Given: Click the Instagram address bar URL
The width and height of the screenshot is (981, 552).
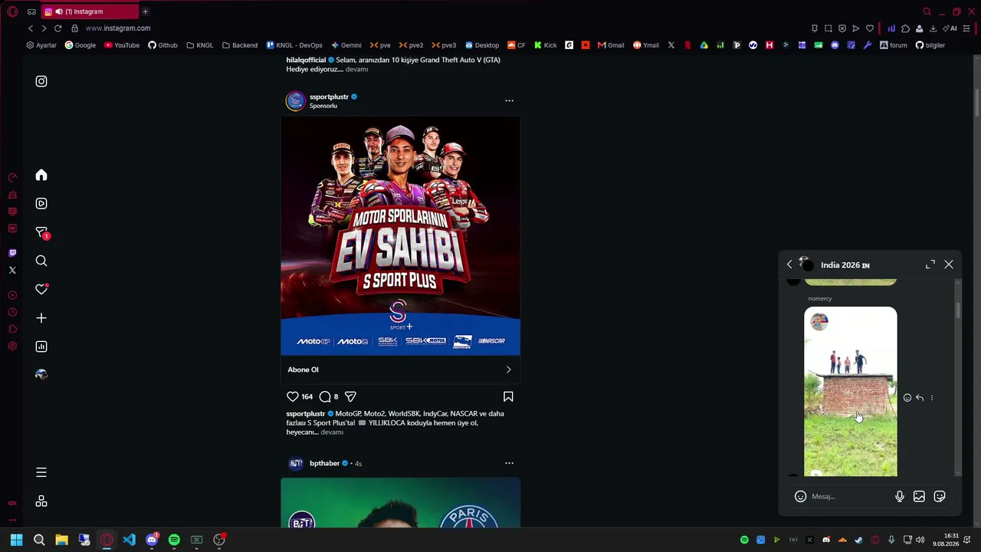Looking at the screenshot, I should pyautogui.click(x=118, y=28).
